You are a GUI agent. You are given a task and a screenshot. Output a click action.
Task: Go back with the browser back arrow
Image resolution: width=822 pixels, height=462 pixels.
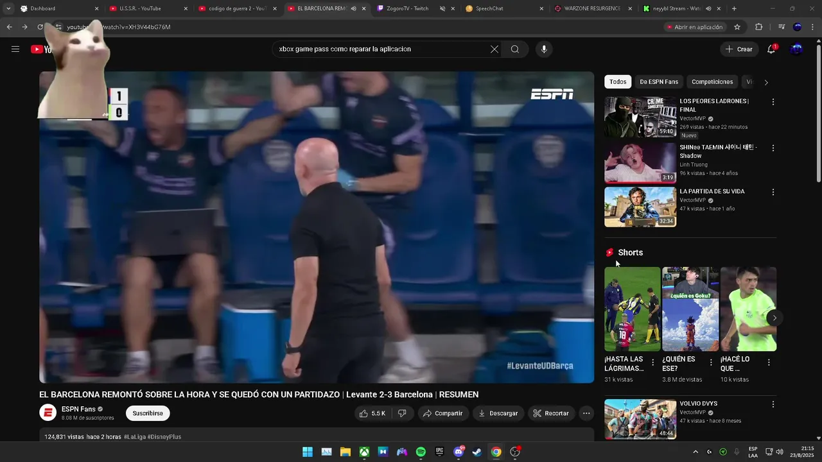(9, 27)
